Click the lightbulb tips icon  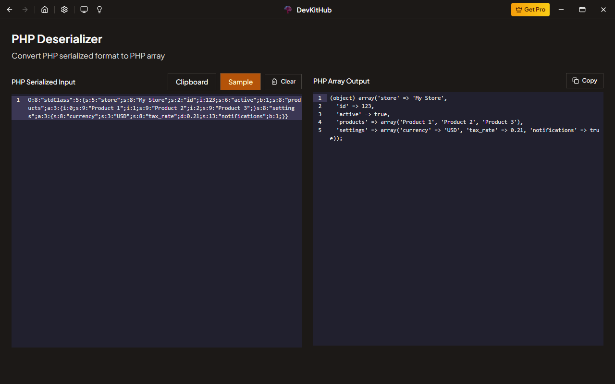coord(99,10)
